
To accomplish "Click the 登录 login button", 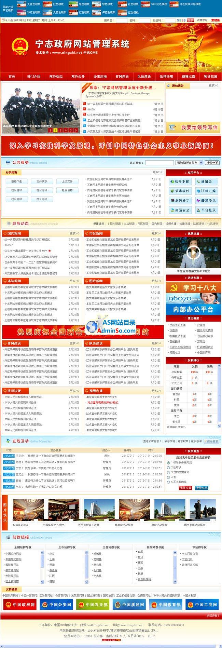I will (190, 21).
